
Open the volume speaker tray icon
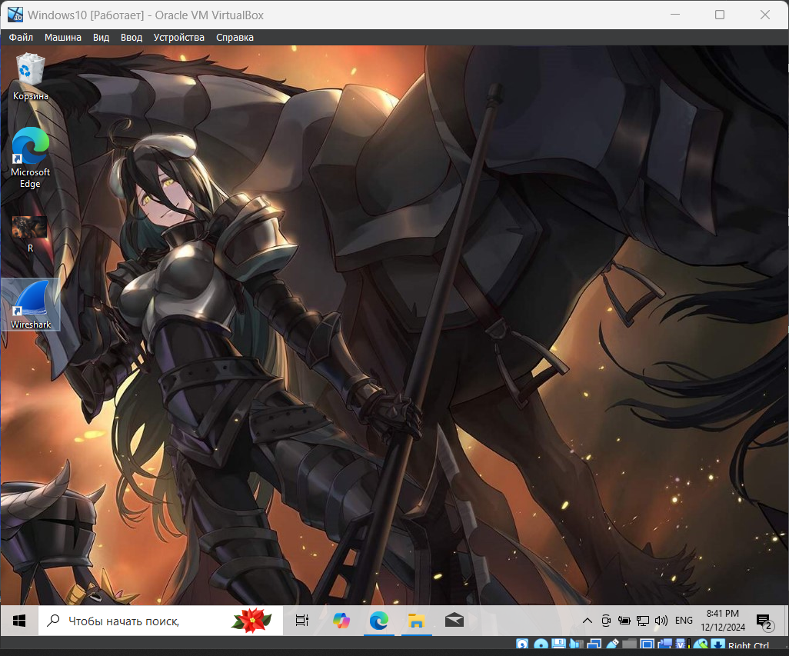[x=661, y=621]
